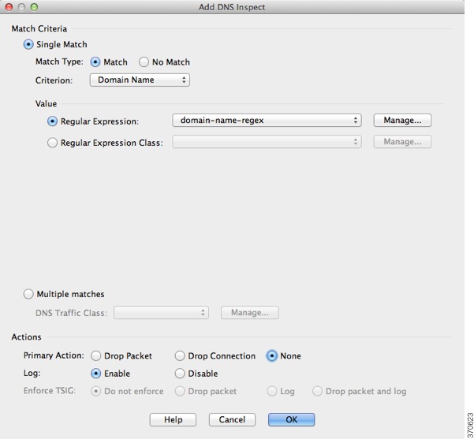
Task: Confirm with the OK button
Action: point(291,419)
